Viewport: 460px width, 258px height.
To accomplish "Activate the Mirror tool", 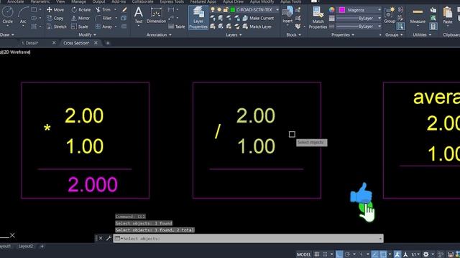I will tap(80, 18).
